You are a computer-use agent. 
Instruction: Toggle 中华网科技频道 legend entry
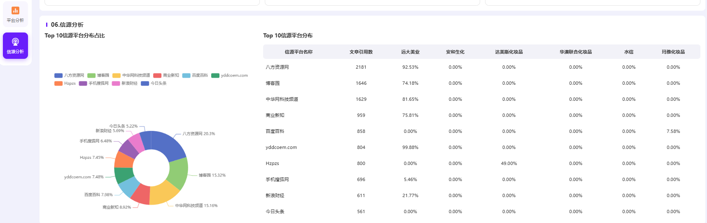pos(131,76)
